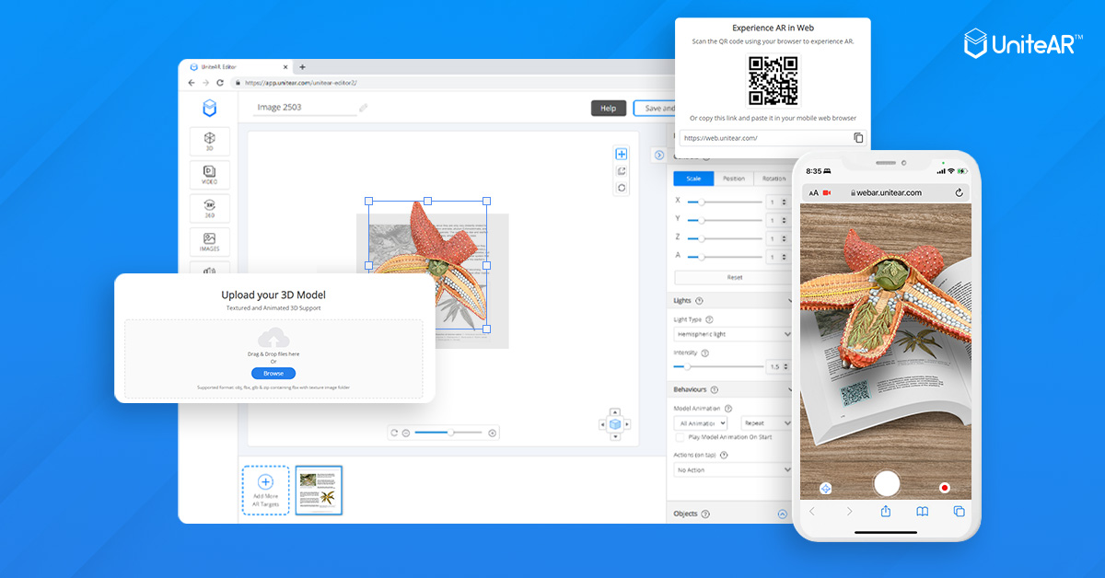Click the canvas zoom slider

click(x=448, y=433)
